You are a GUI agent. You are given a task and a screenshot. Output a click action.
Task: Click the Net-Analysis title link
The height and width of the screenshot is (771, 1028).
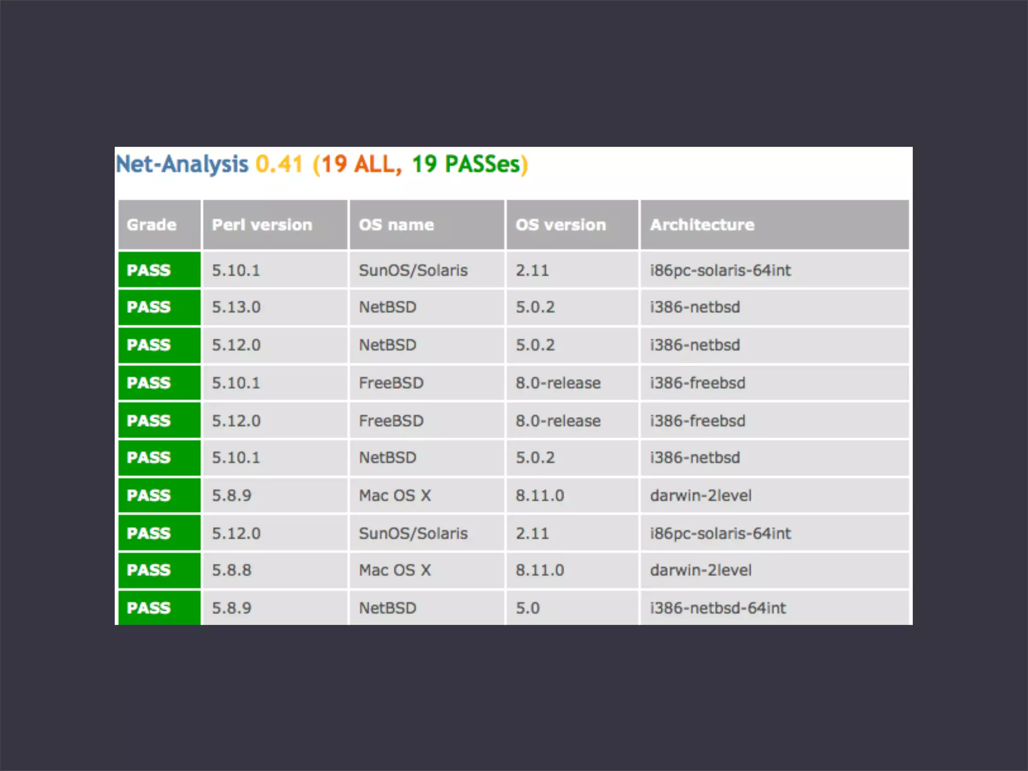(x=182, y=164)
